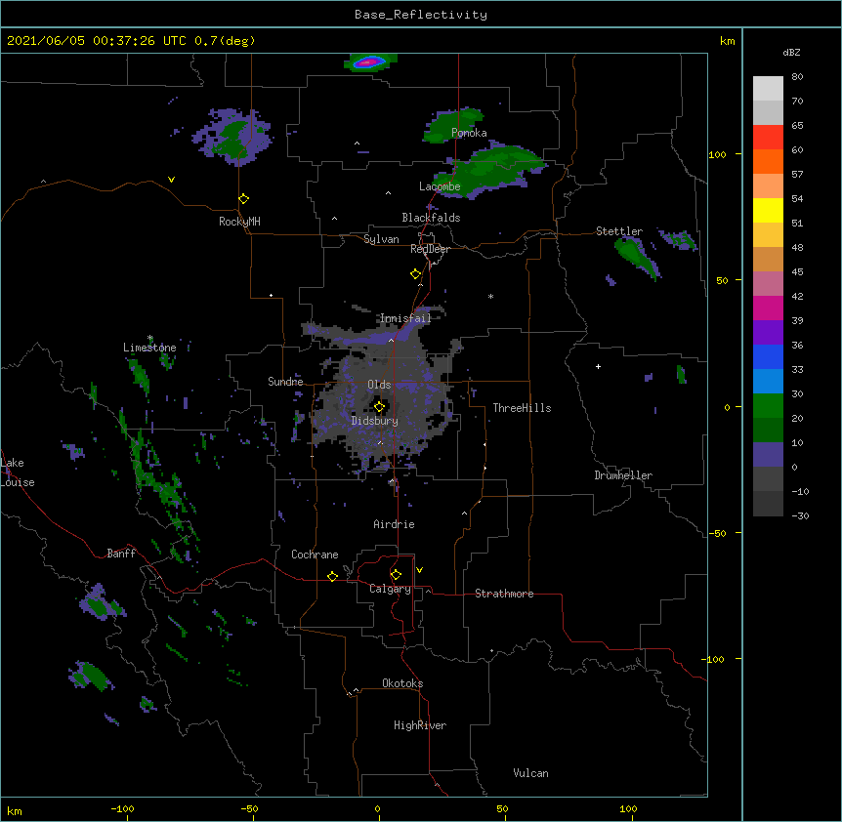
Task: Click the Base_Reflectivity title text
Action: click(421, 15)
